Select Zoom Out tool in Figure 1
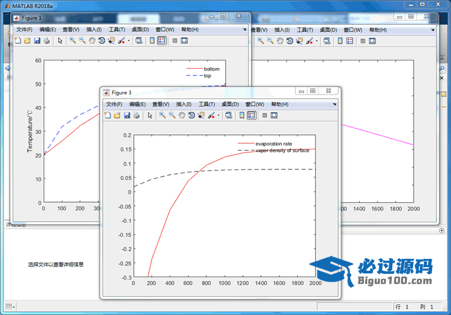Viewport: 451px width, 315px height. click(82, 41)
